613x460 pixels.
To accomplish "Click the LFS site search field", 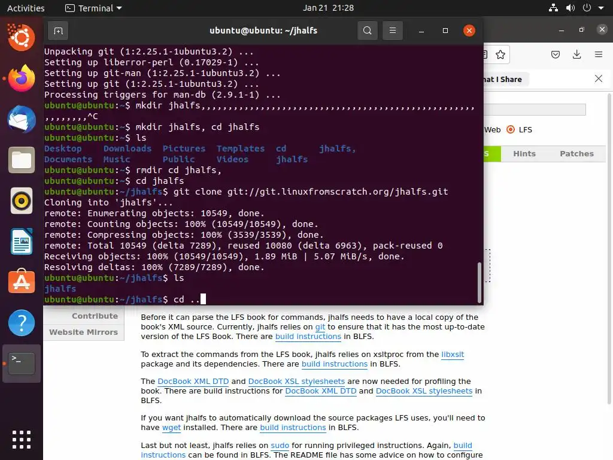I will tap(535, 110).
